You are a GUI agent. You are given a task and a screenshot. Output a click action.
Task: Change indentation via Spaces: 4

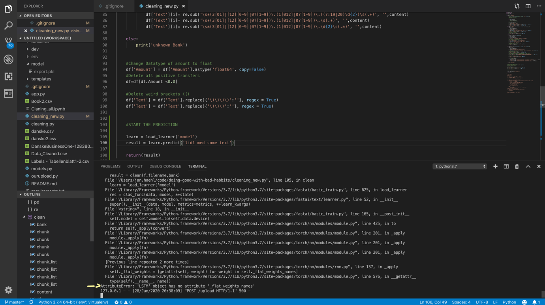461,302
